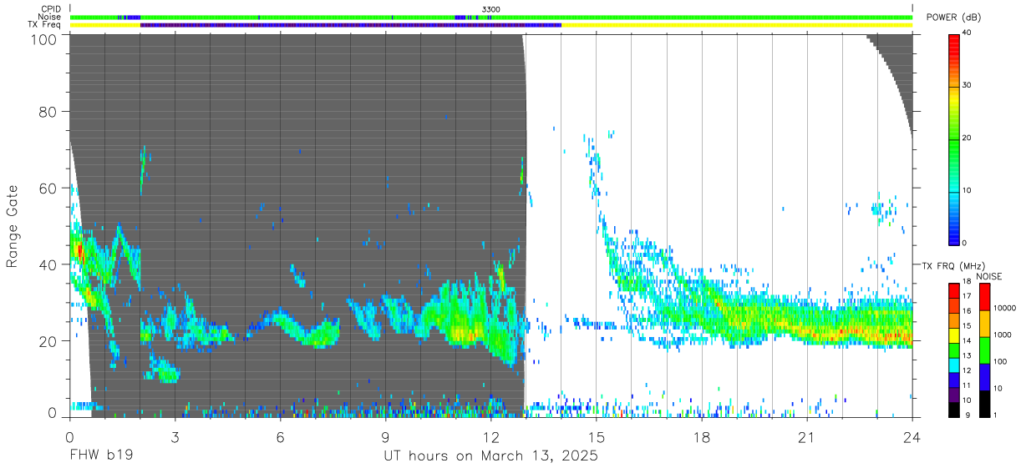Click the 'FHW b19' radar beam label
The width and height of the screenshot is (1026, 473).
point(100,456)
